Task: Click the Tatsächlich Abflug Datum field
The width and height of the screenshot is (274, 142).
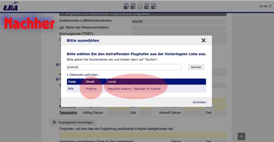Action: [x=118, y=113]
